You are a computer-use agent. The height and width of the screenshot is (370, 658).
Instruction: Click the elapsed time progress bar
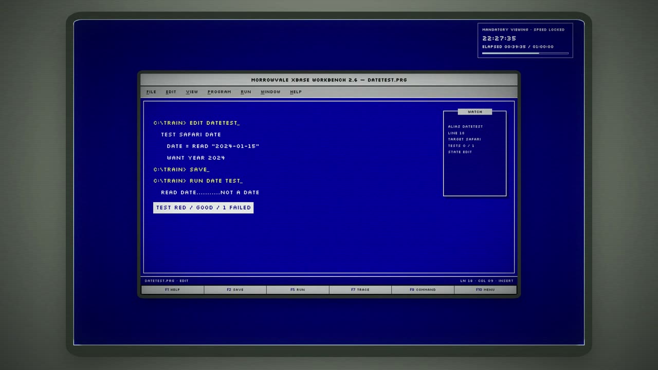525,53
